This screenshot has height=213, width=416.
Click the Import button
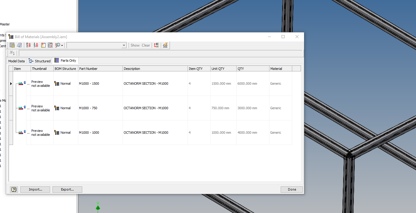click(35, 189)
